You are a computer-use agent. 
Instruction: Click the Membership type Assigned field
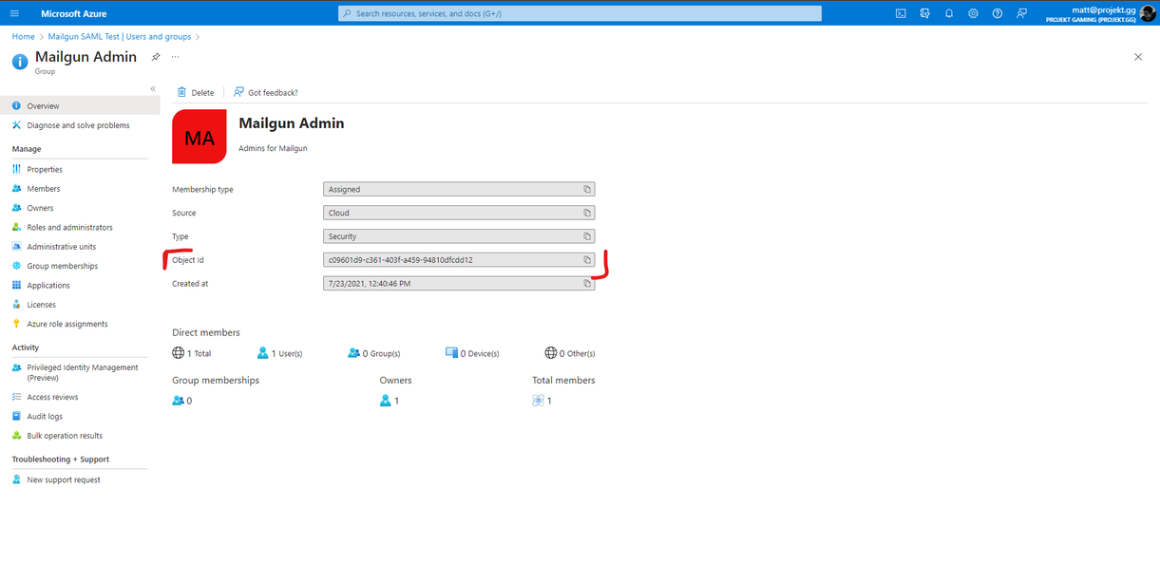click(459, 189)
